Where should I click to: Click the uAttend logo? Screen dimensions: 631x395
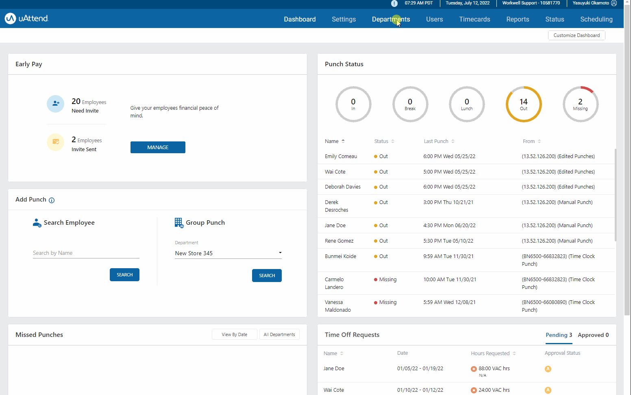pos(26,18)
